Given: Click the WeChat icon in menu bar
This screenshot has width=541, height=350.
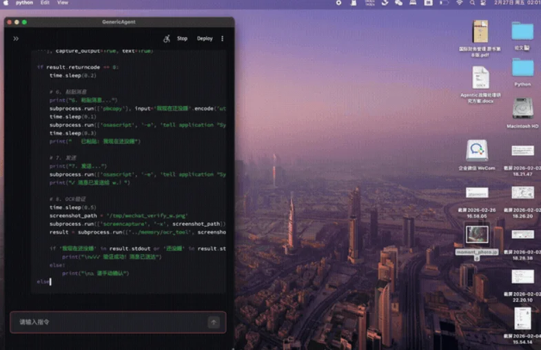Looking at the screenshot, I should (398, 3).
